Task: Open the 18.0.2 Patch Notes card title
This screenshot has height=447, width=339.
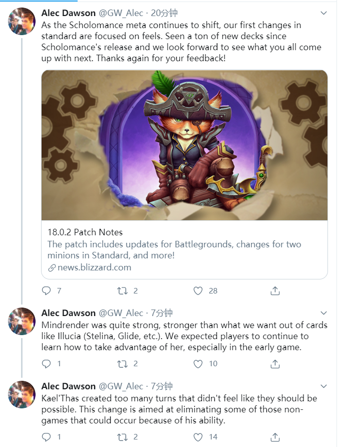Action: coord(85,232)
